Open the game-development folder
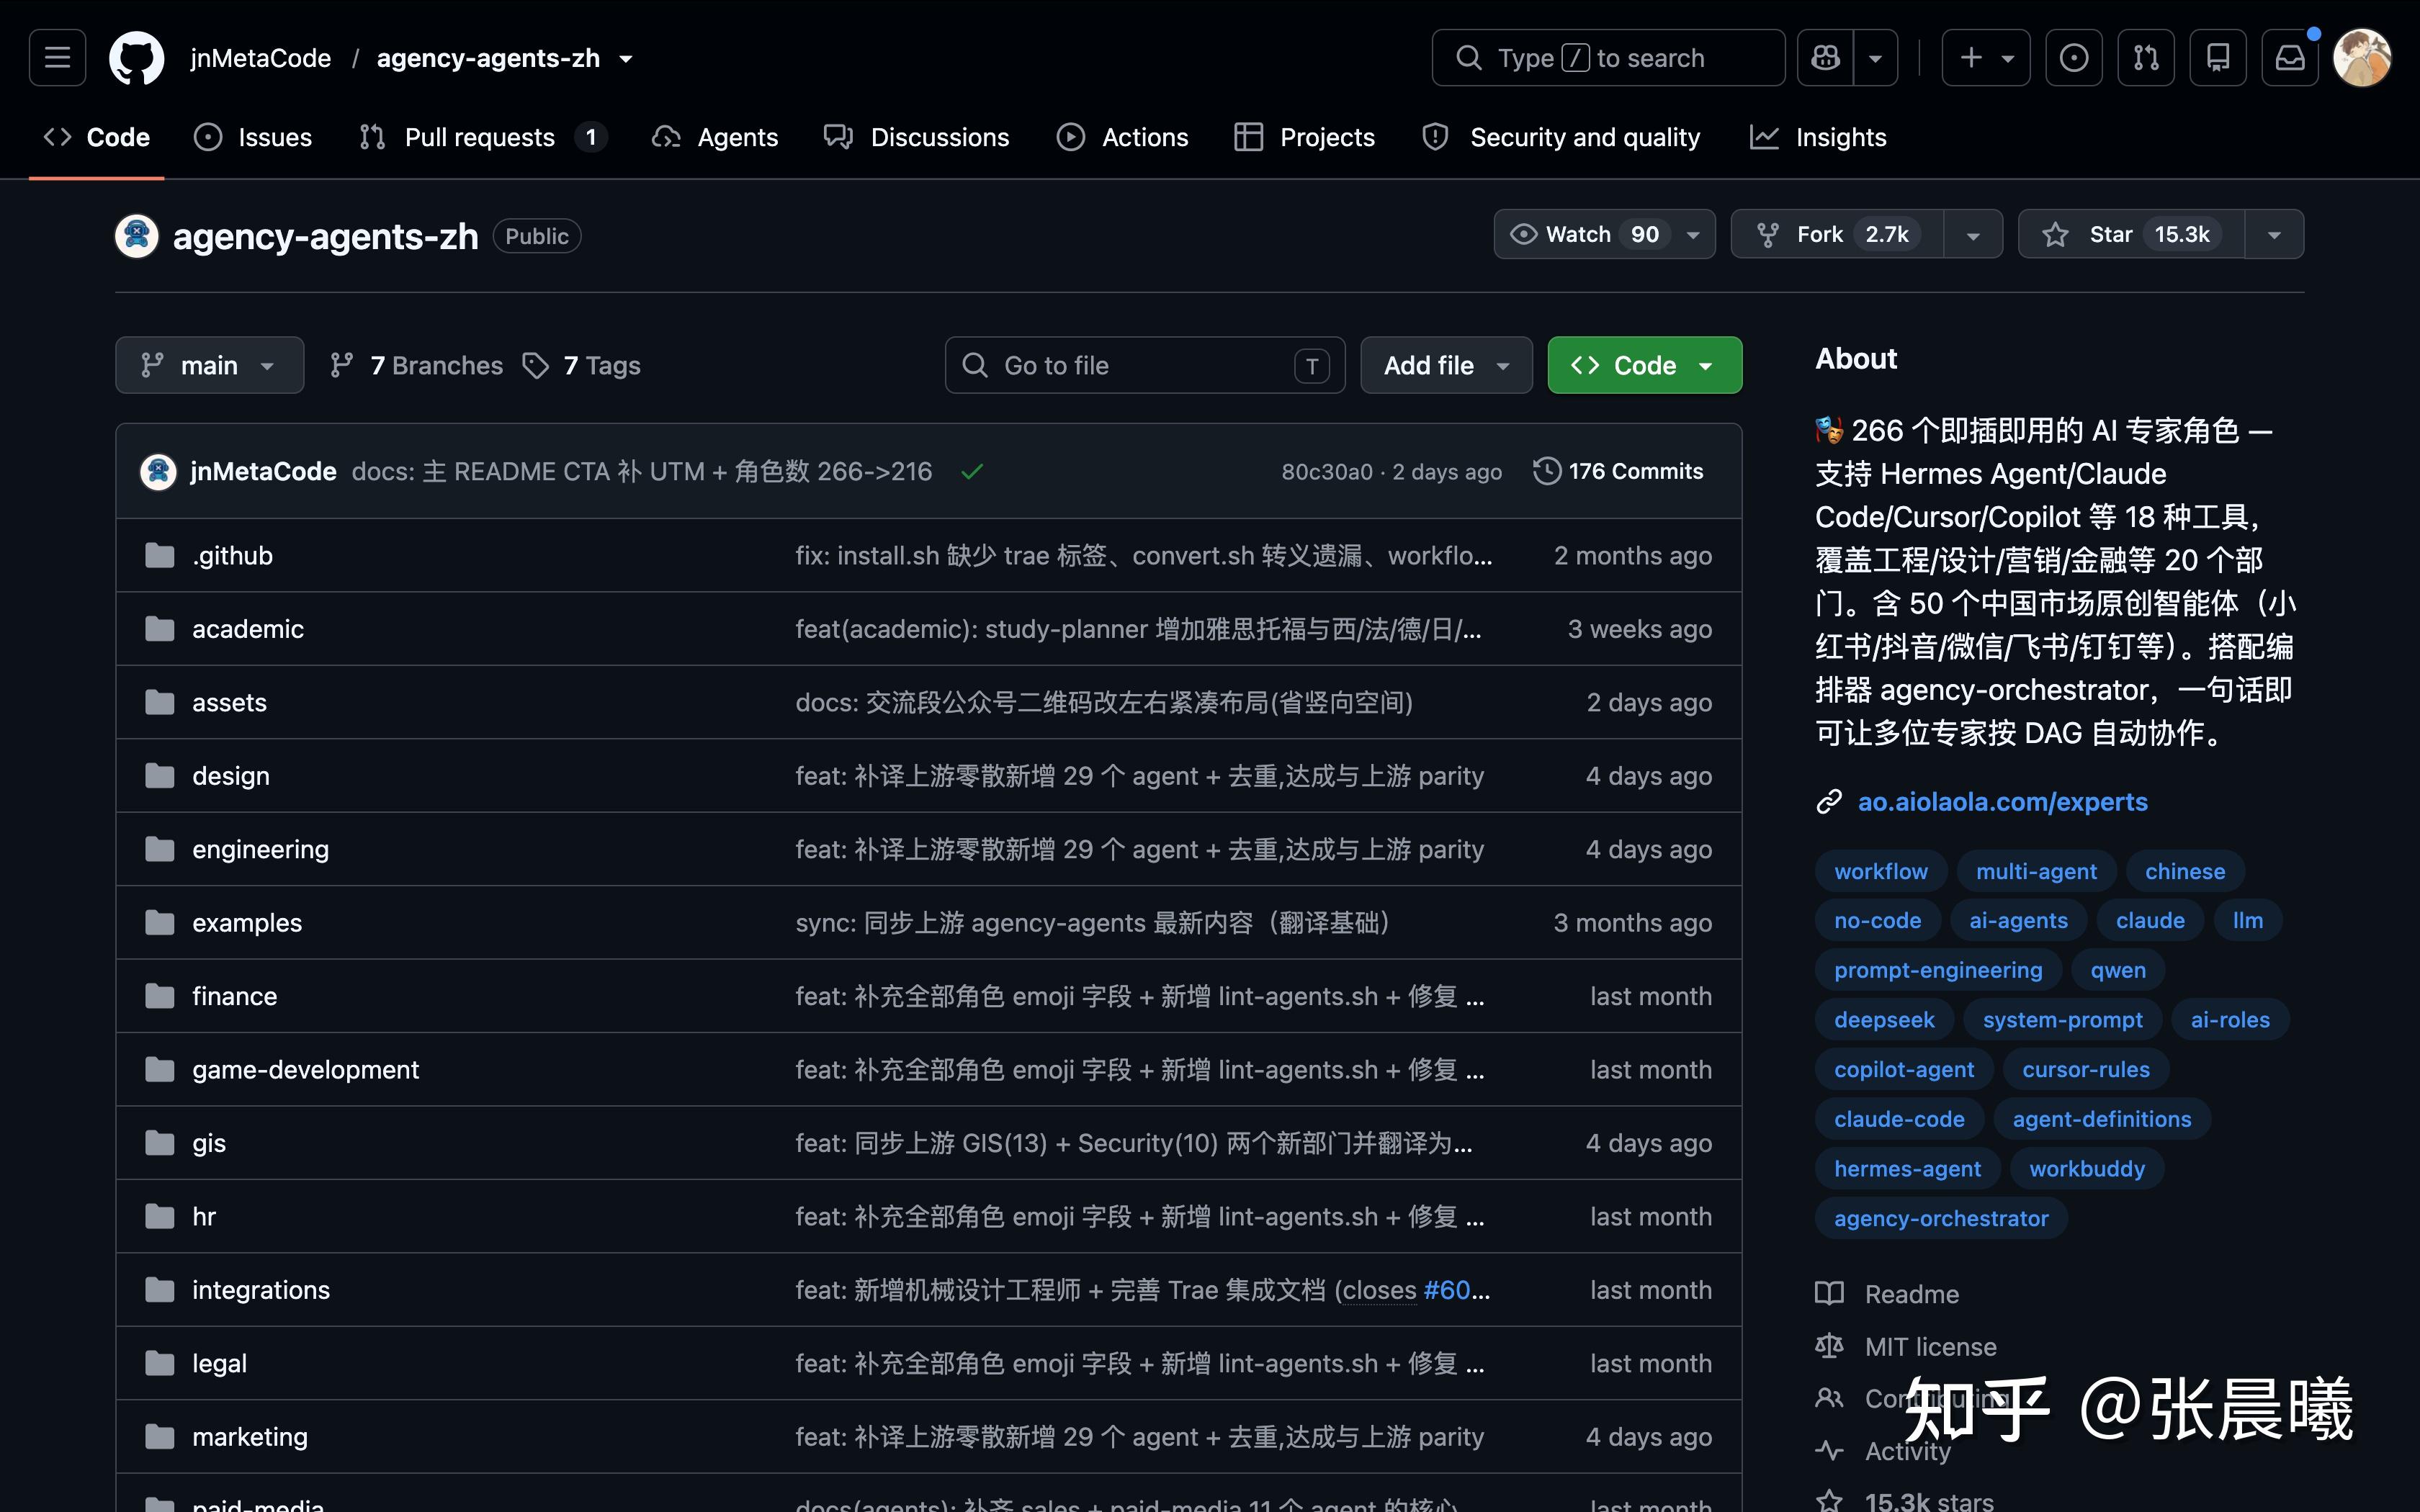 (305, 1069)
